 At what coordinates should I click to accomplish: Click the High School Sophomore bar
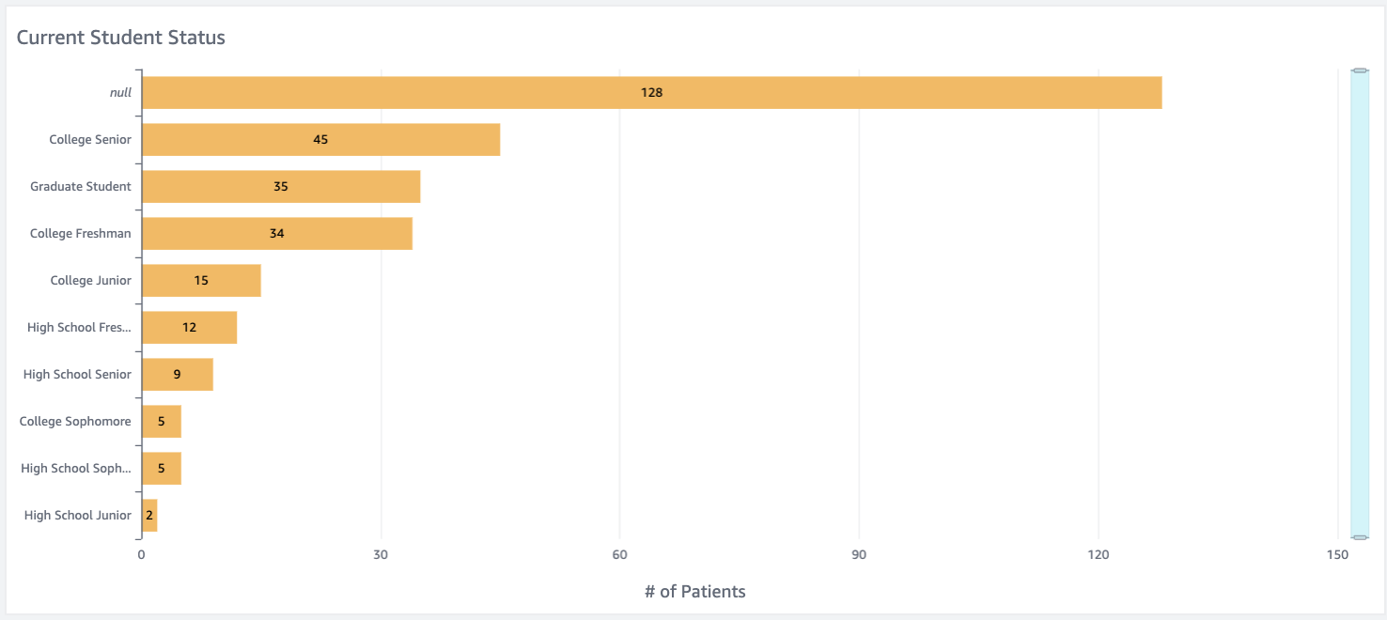pos(161,469)
